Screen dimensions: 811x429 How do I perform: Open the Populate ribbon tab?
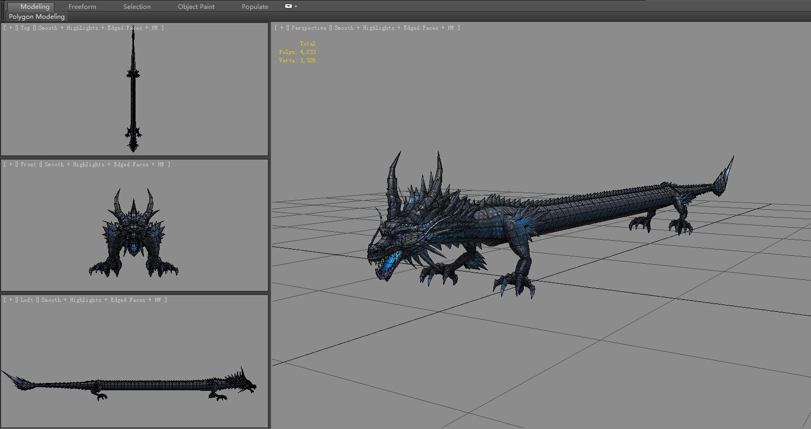click(x=255, y=7)
